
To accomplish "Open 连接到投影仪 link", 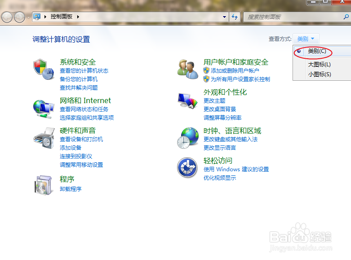I will click(x=76, y=156).
